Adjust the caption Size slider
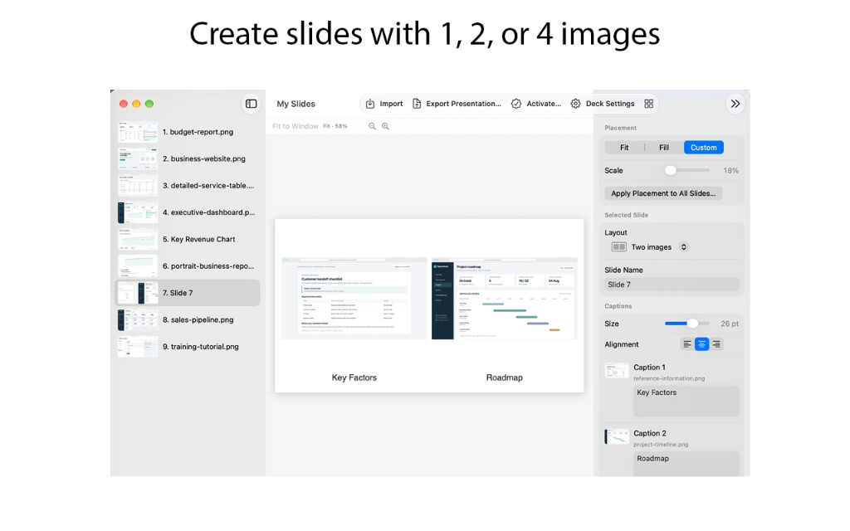Image resolution: width=850 pixels, height=531 pixels. [692, 324]
